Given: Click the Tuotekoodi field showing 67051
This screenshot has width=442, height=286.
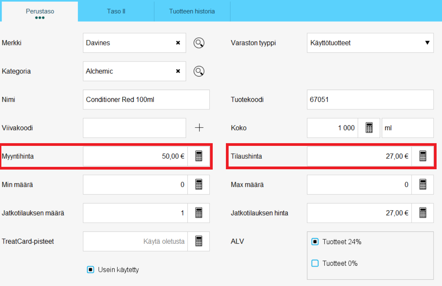Looking at the screenshot, I should [x=370, y=100].
